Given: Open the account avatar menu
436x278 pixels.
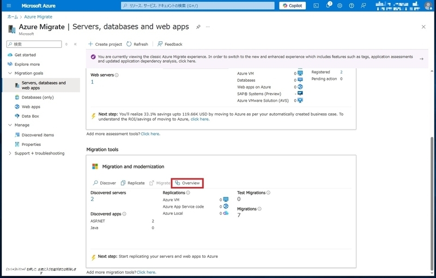Looking at the screenshot, I should tap(428, 5).
